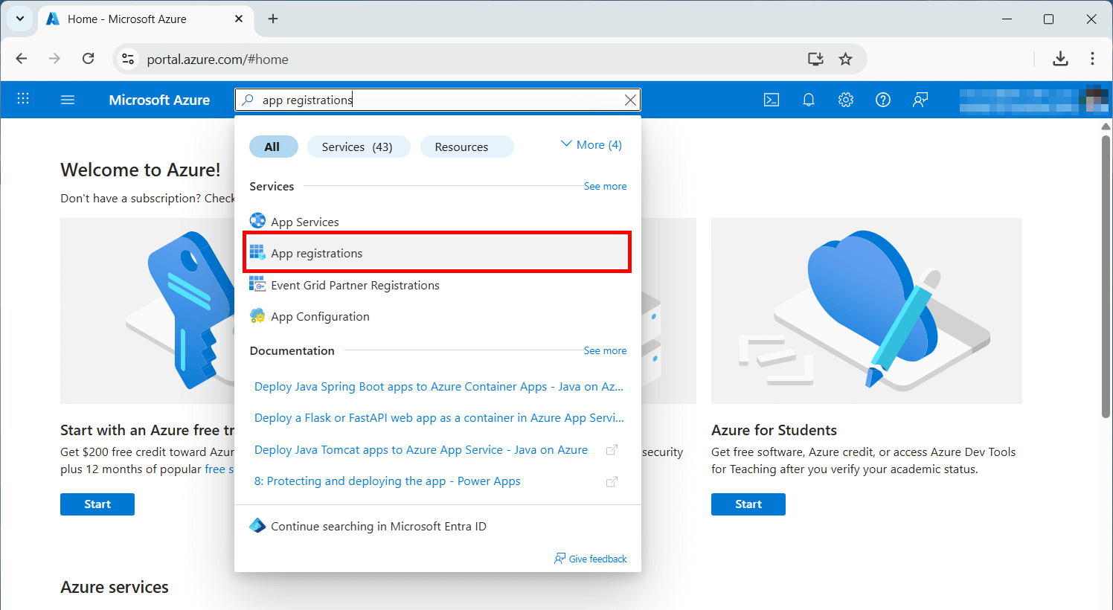Screen dimensions: 1113x610
Task: Filter search results by Resources
Action: 466,146
